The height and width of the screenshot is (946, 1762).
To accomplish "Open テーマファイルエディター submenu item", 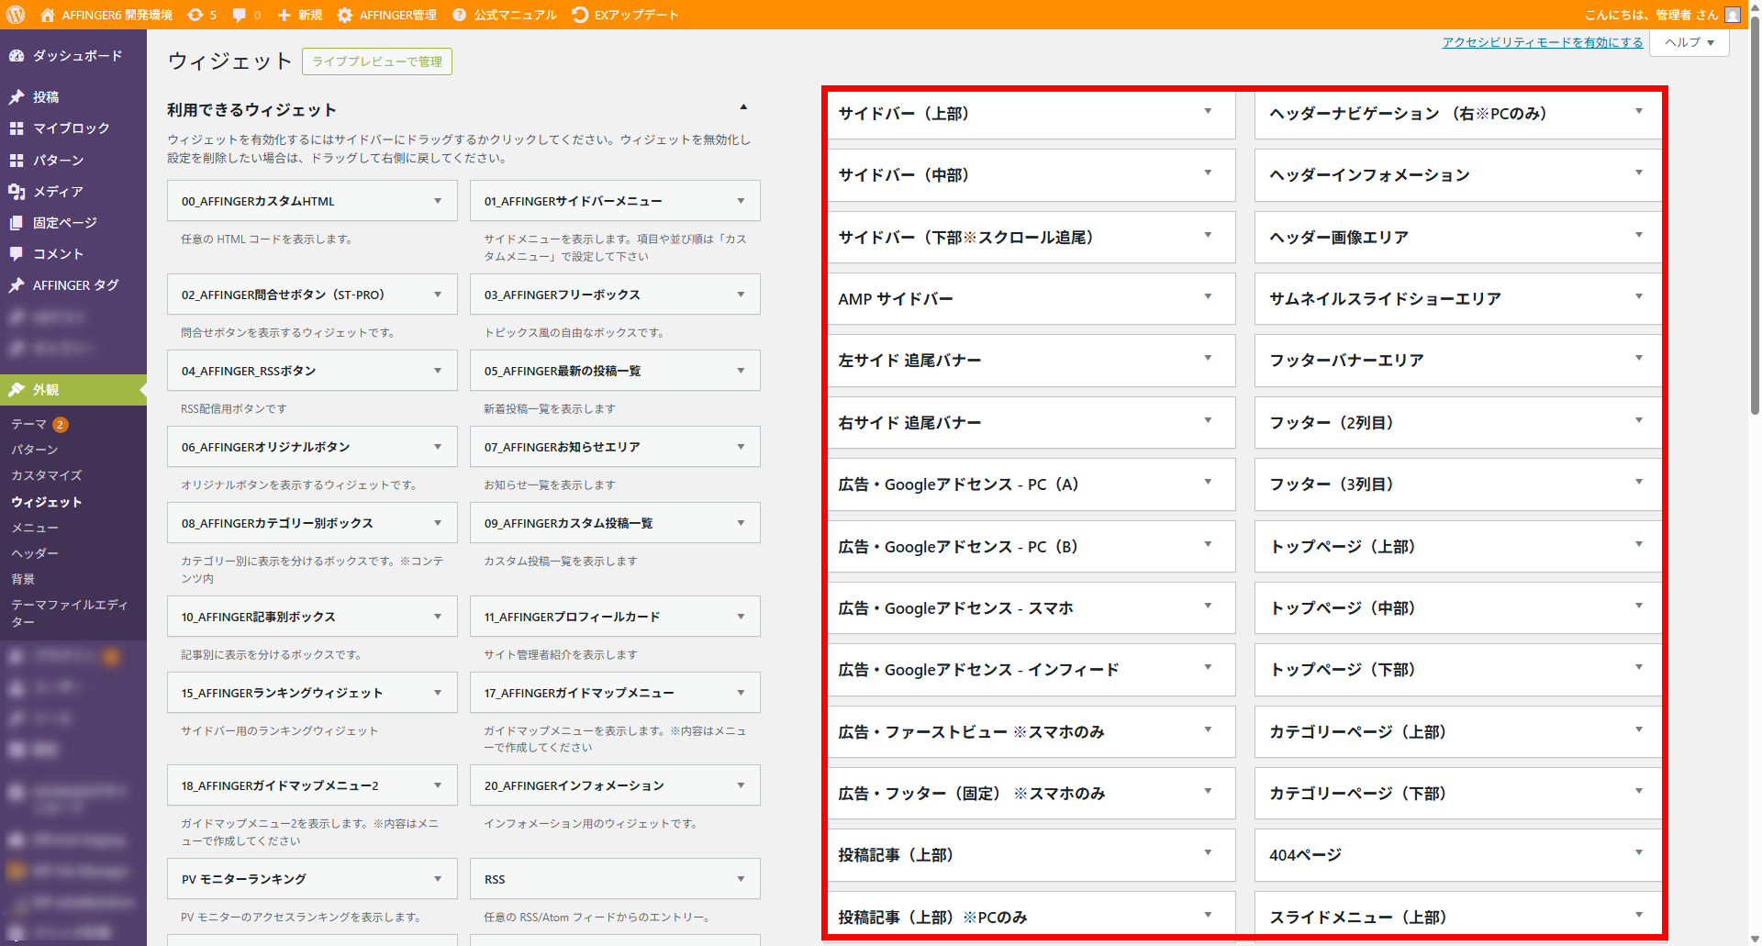I will 70,613.
